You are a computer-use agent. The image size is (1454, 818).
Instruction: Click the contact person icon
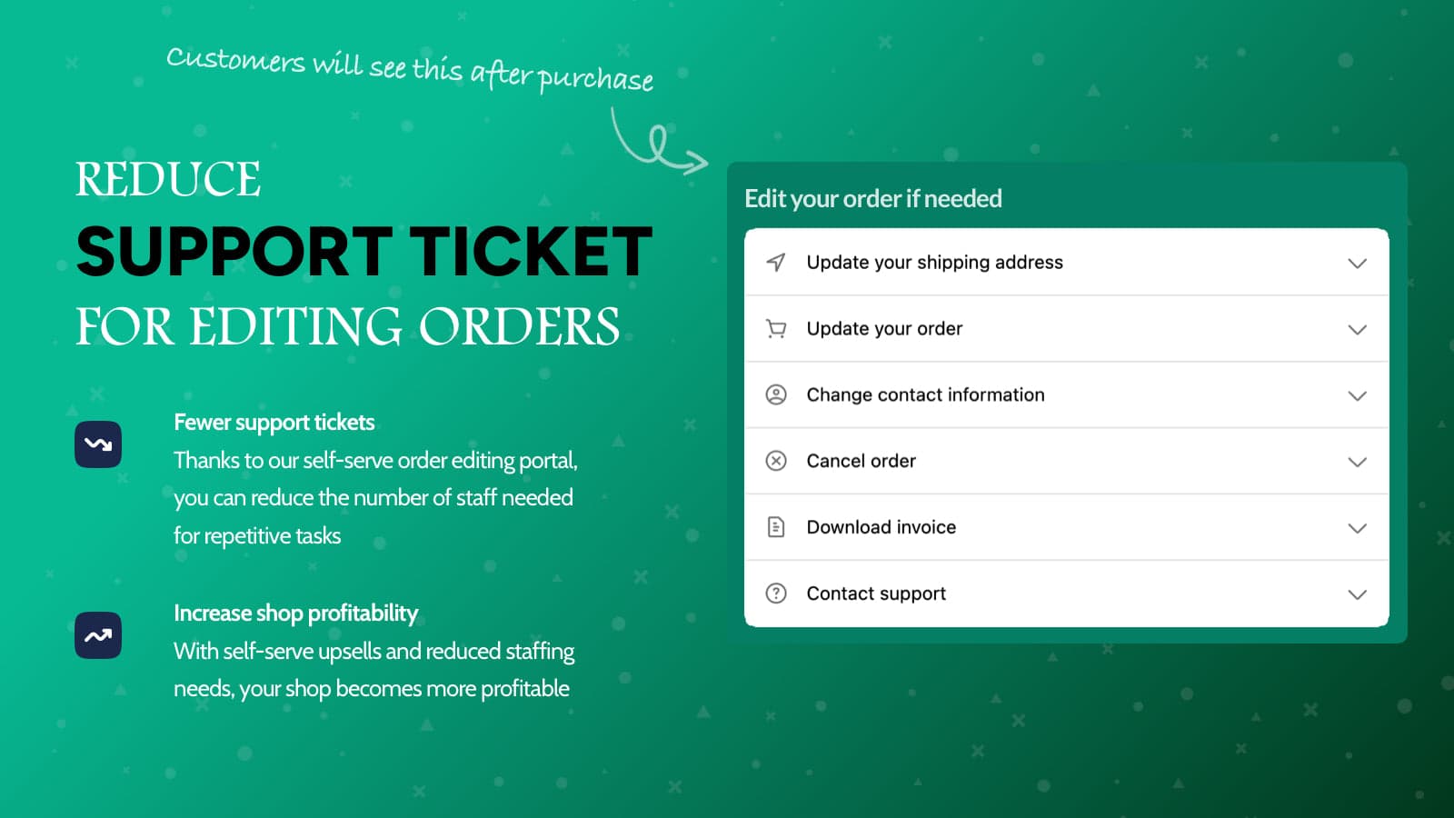pos(776,394)
